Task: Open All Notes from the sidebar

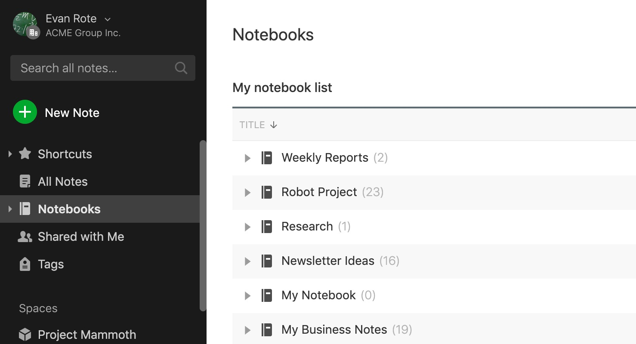Action: 62,181
